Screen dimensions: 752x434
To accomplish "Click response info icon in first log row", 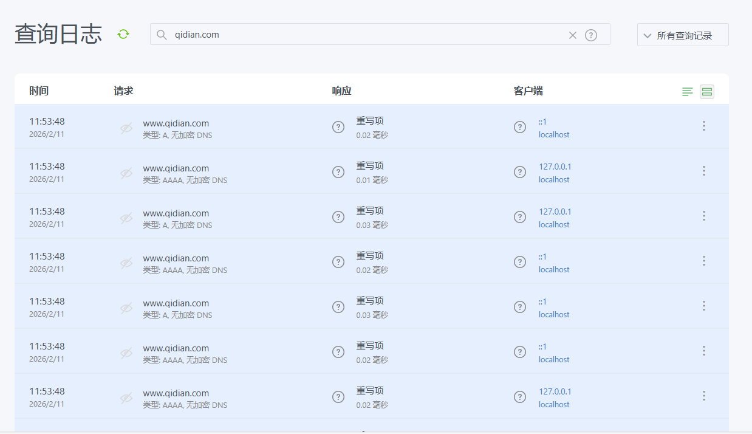I will pos(338,127).
